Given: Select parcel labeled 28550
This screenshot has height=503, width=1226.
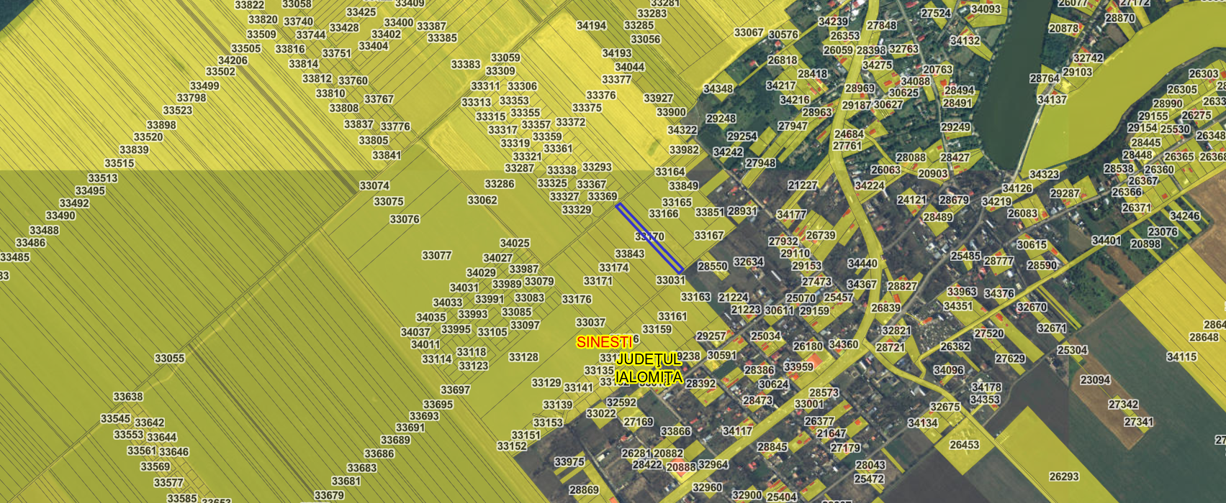Looking at the screenshot, I should (712, 267).
